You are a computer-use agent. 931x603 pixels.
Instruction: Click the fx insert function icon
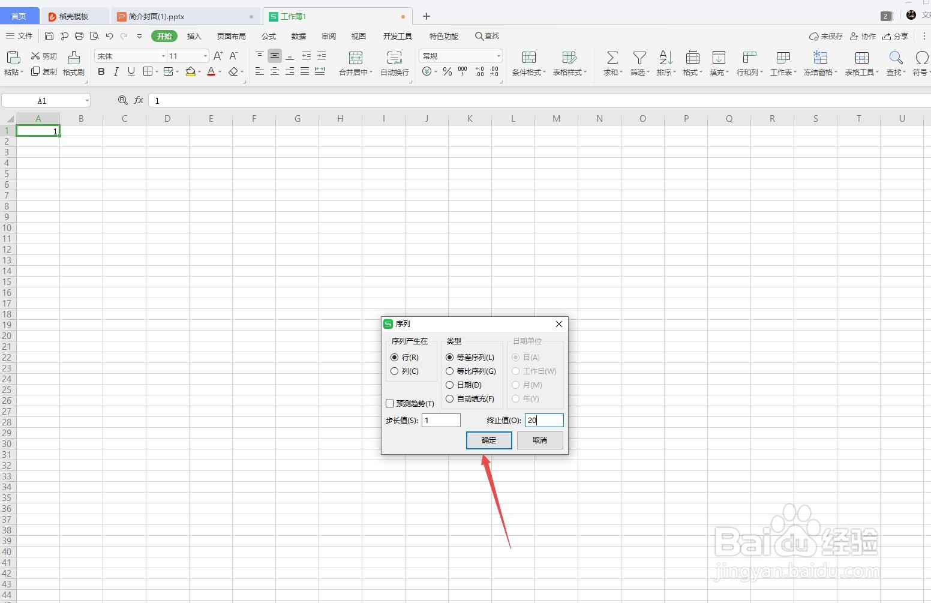click(139, 100)
